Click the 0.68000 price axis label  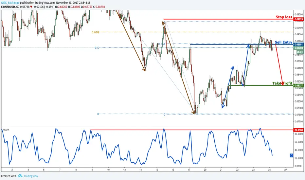click(299, 101)
